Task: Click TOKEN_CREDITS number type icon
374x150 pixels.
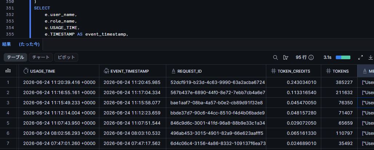Action: pos(274,71)
